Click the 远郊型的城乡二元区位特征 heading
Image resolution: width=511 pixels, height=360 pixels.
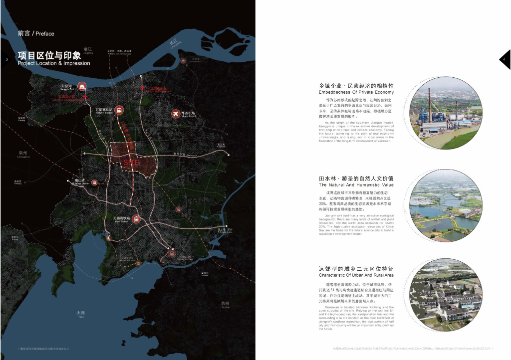coord(356,269)
